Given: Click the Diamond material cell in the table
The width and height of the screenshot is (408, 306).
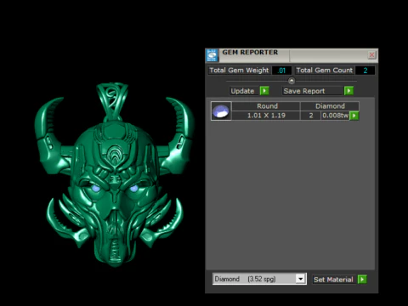Looking at the screenshot, I should click(x=330, y=106).
